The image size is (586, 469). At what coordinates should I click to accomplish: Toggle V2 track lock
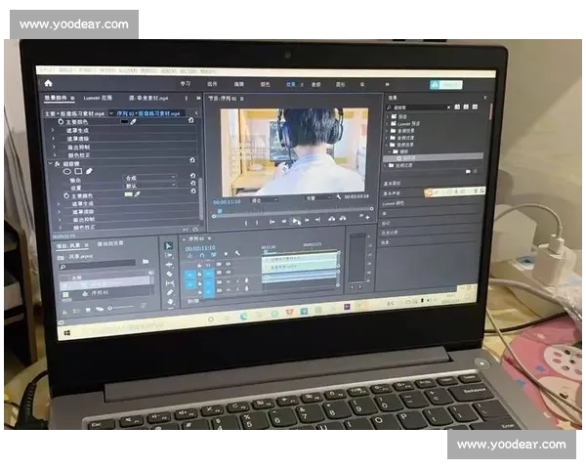pyautogui.click(x=199, y=265)
